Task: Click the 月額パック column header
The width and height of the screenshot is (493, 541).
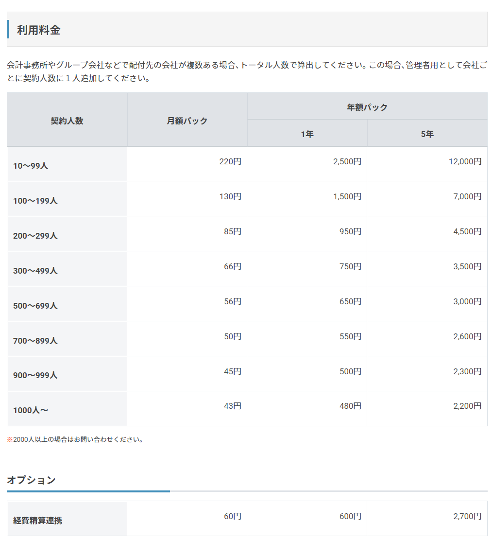Action: tap(187, 121)
